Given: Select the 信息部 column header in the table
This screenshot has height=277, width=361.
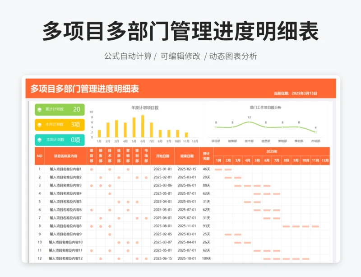Looking at the screenshot, I should 119,156.
